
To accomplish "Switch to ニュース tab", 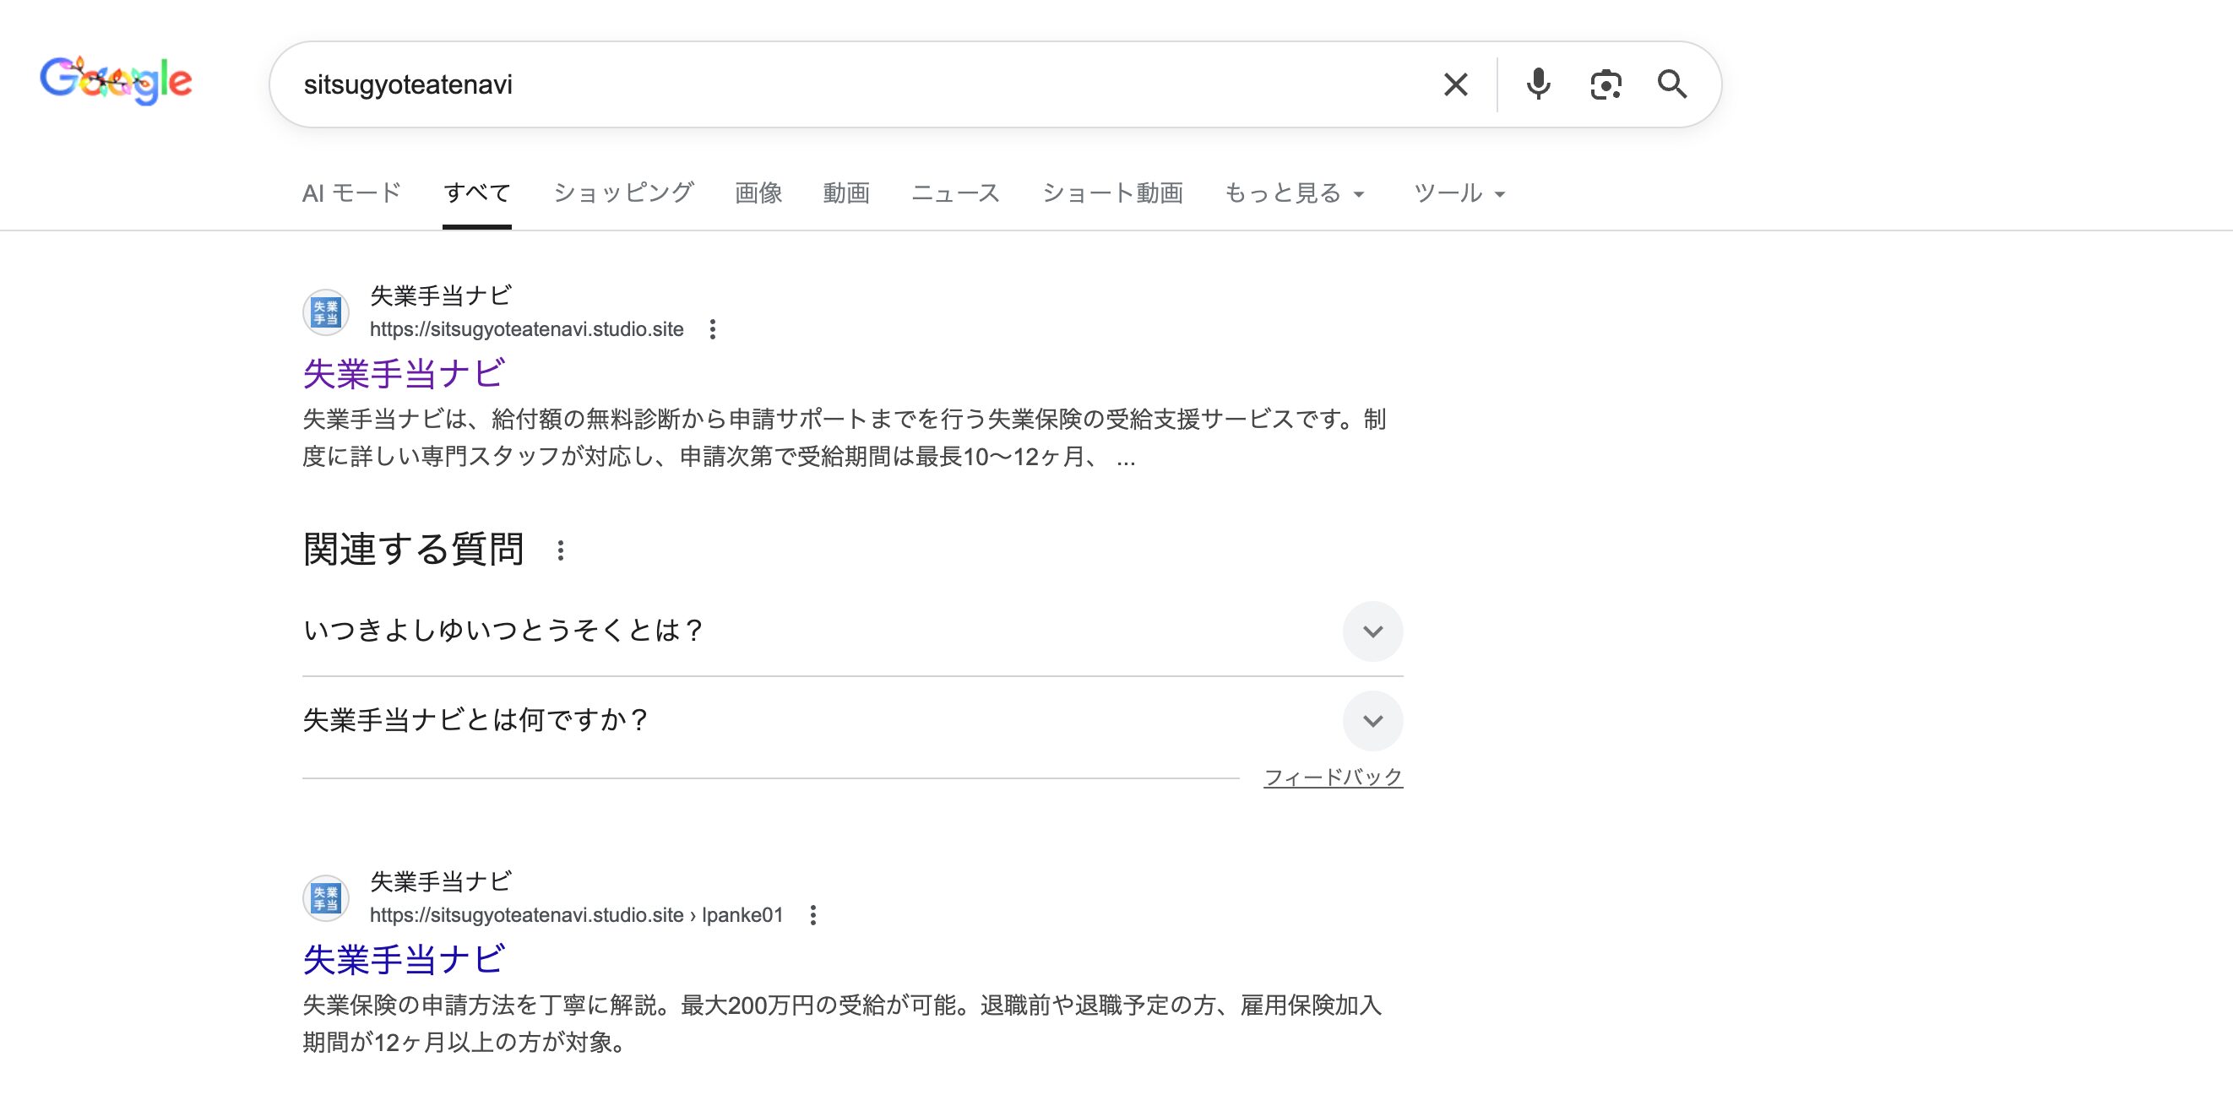I will tap(955, 192).
